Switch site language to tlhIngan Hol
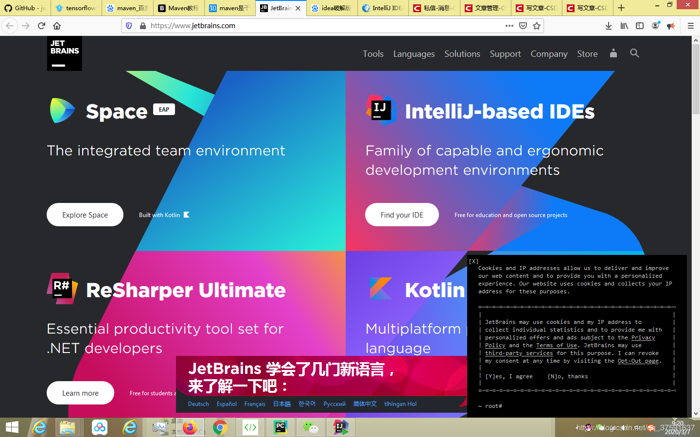 tap(401, 404)
